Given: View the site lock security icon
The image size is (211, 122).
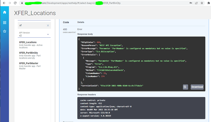Looking at the screenshot, I should 22,3.
